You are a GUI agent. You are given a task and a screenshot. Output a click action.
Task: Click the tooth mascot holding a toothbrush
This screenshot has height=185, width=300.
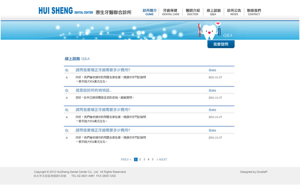click(209, 31)
